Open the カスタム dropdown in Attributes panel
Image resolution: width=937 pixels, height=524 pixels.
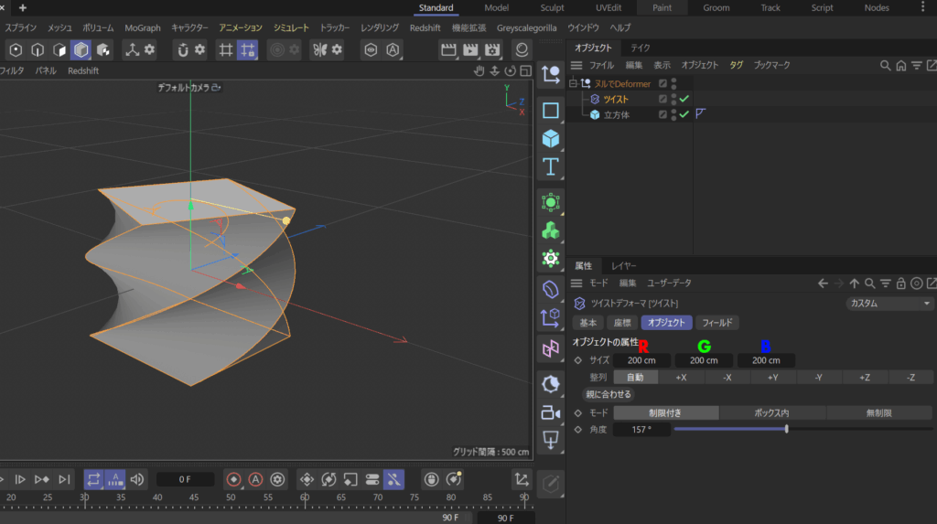tap(889, 304)
